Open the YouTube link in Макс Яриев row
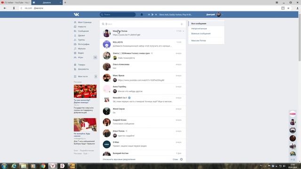 [141, 80]
